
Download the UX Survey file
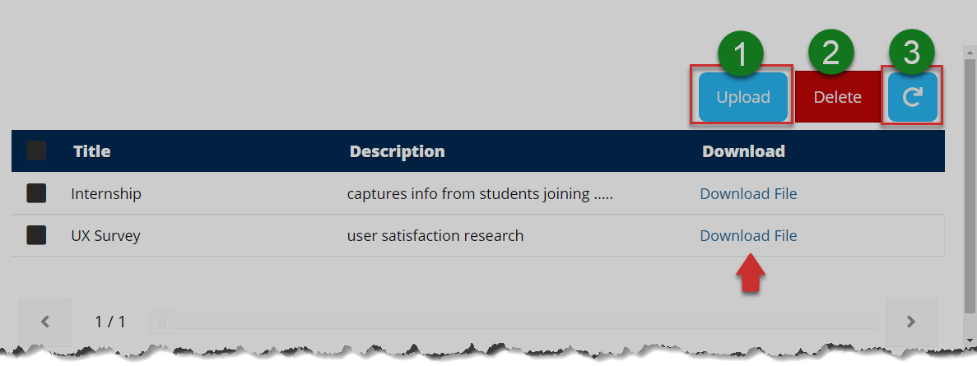click(748, 236)
